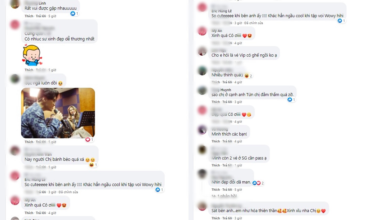Click 'Trả lời' under 'Mình thích các bạn!' comment
The width and height of the screenshot is (377, 220).
point(227,141)
